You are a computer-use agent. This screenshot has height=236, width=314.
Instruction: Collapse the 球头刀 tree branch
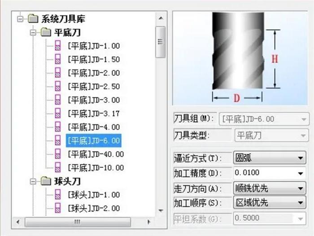pos(33,182)
